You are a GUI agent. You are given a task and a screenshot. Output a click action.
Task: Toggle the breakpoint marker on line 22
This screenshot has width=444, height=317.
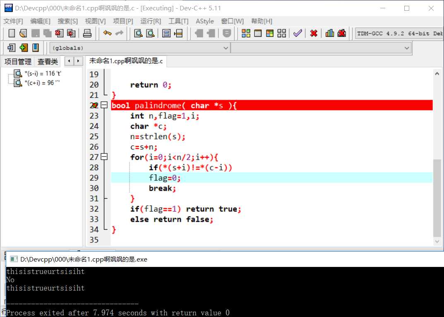(94, 106)
